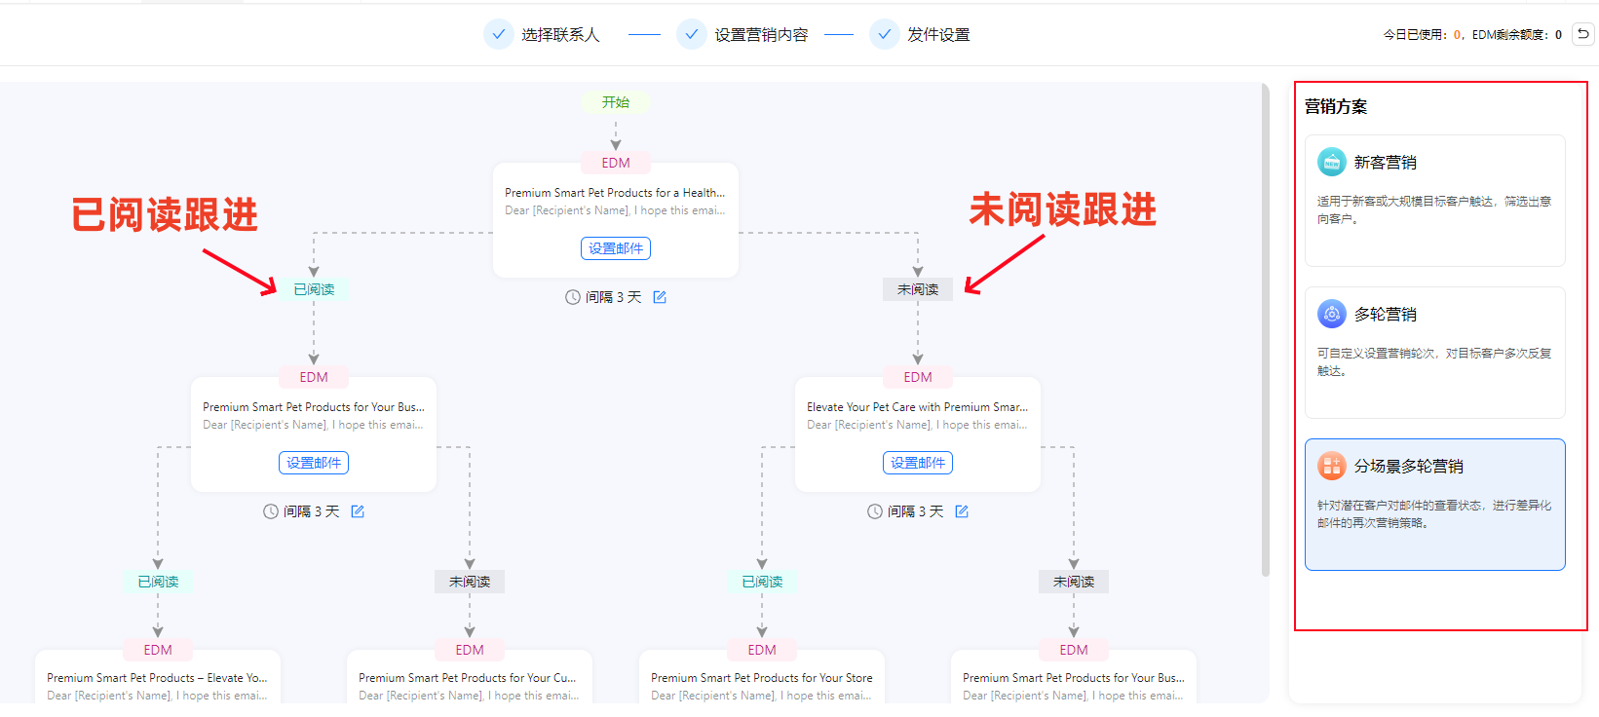Click 设置邮件 in the Elevate Your Pet Care card
The height and width of the screenshot is (717, 1599).
click(918, 463)
